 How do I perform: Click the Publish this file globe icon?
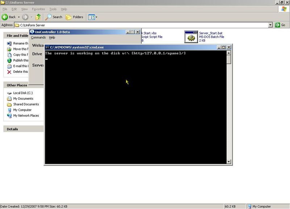9,60
